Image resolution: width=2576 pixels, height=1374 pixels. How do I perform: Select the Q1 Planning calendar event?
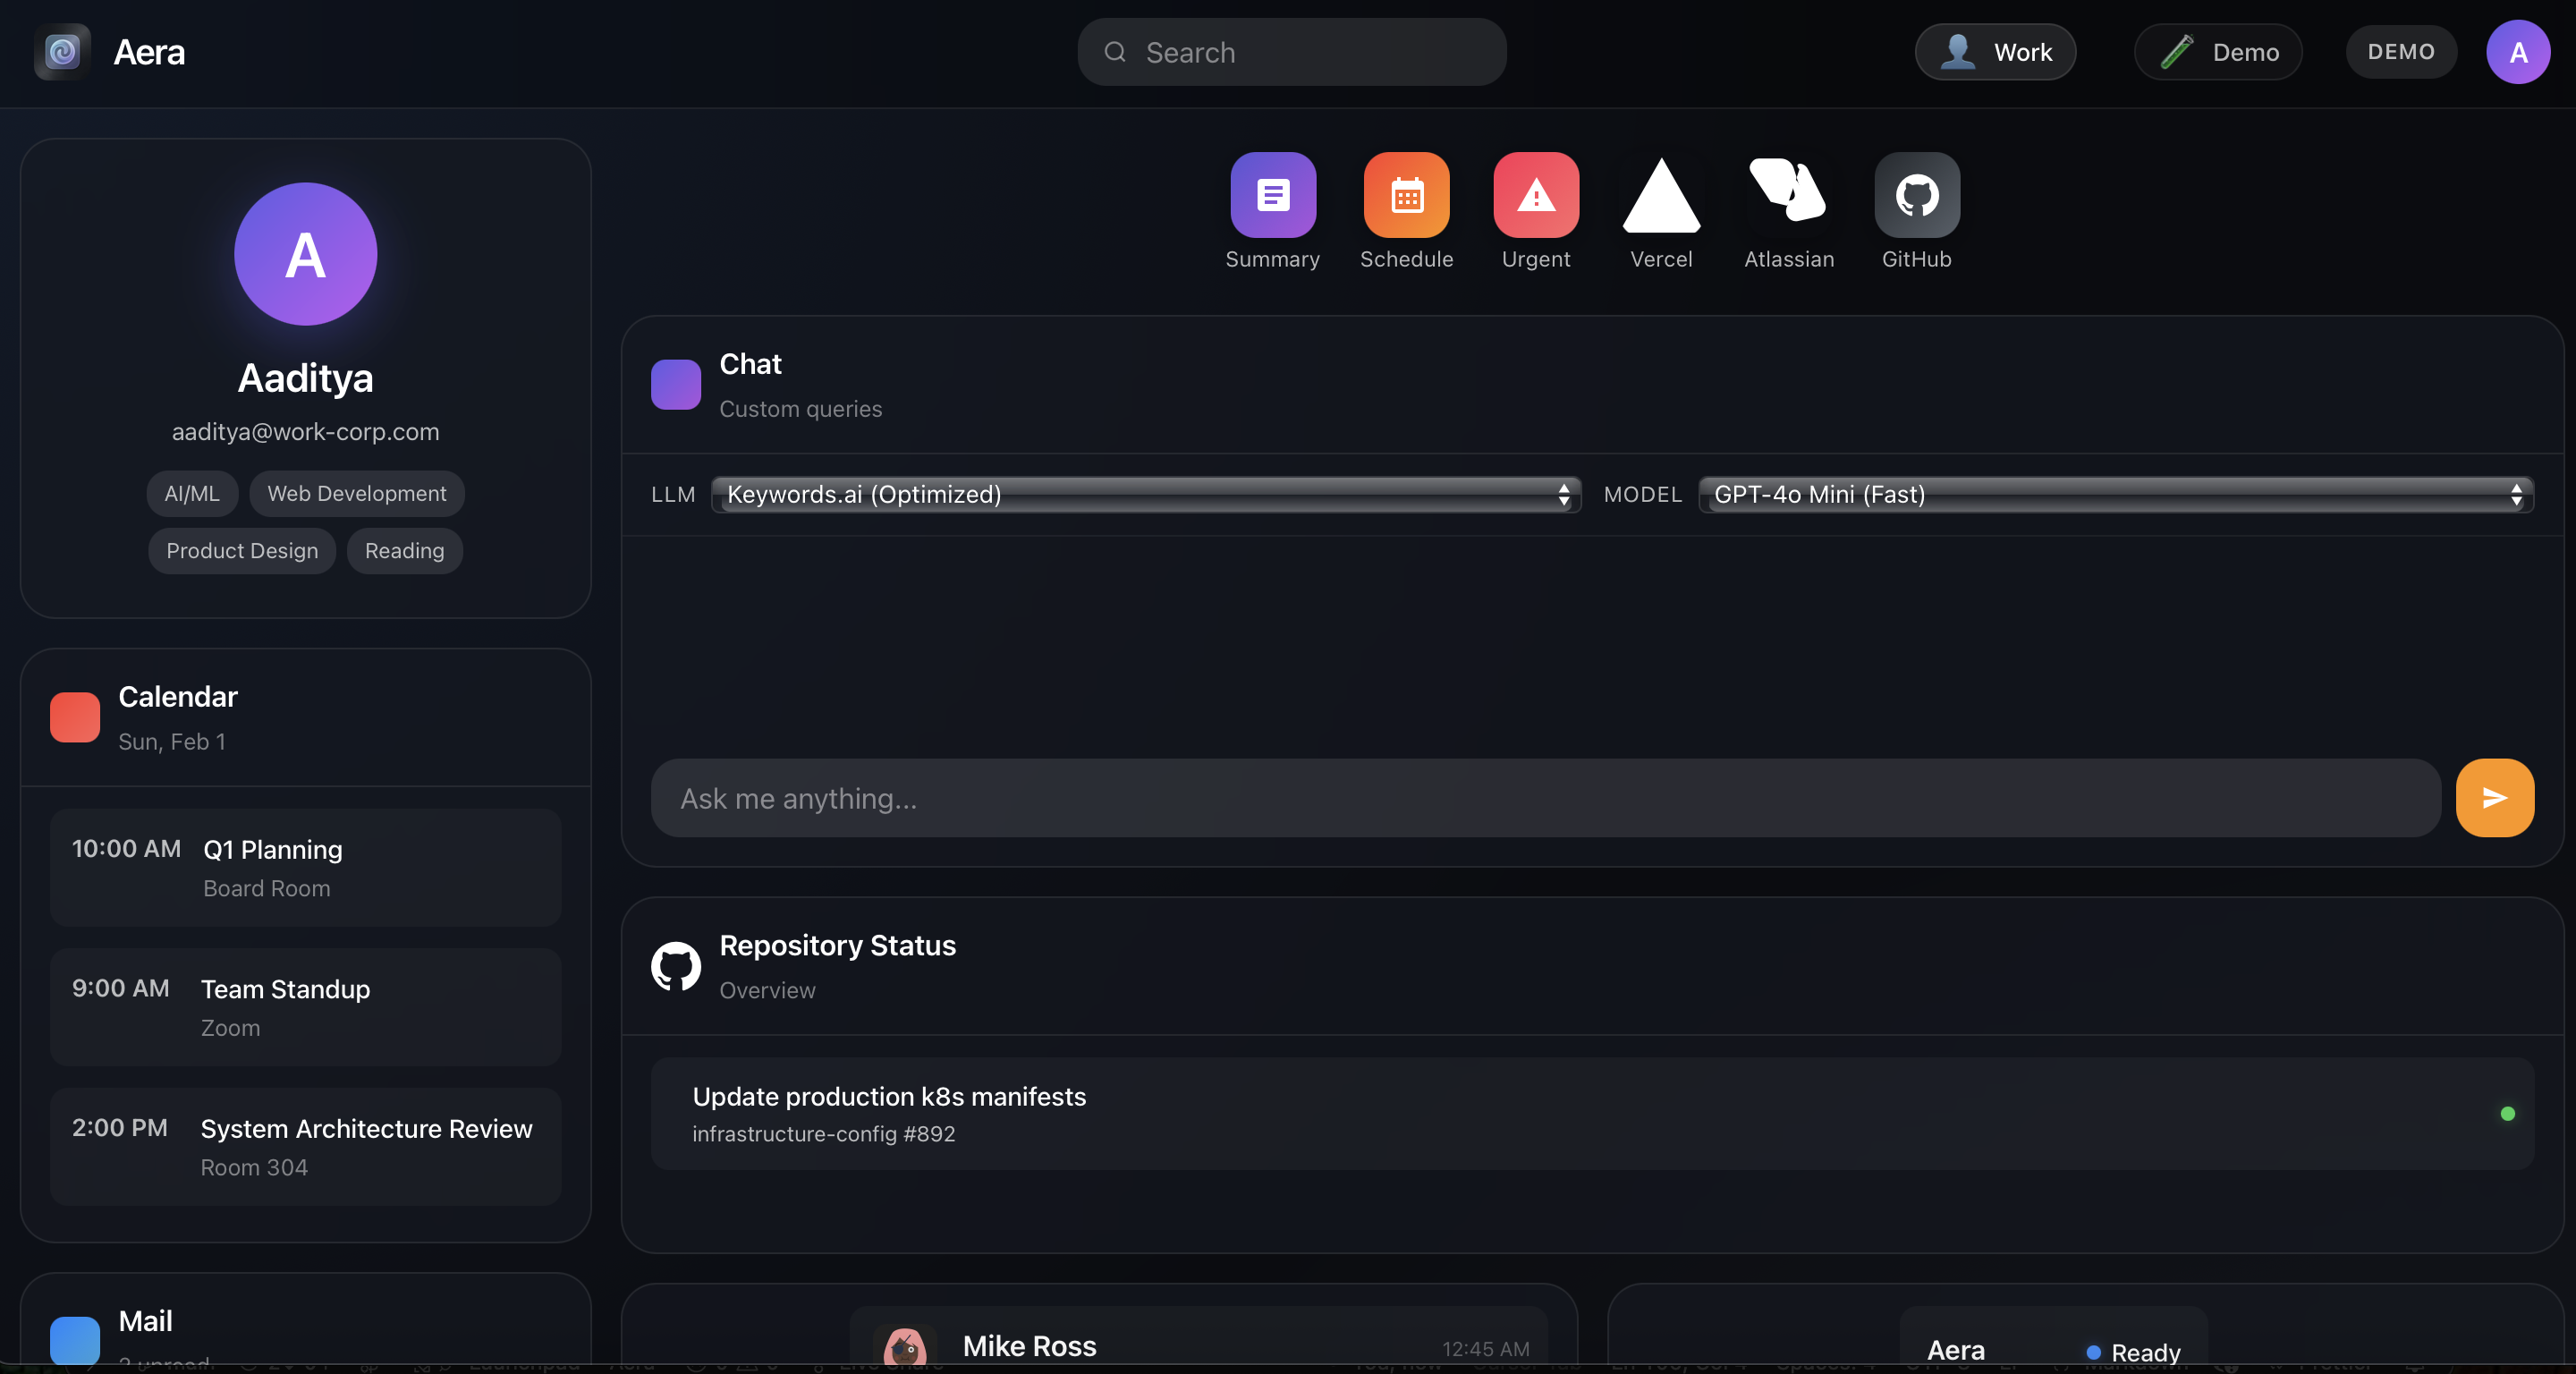[x=306, y=867]
